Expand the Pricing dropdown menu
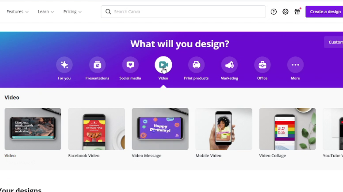343x192 pixels. click(72, 12)
